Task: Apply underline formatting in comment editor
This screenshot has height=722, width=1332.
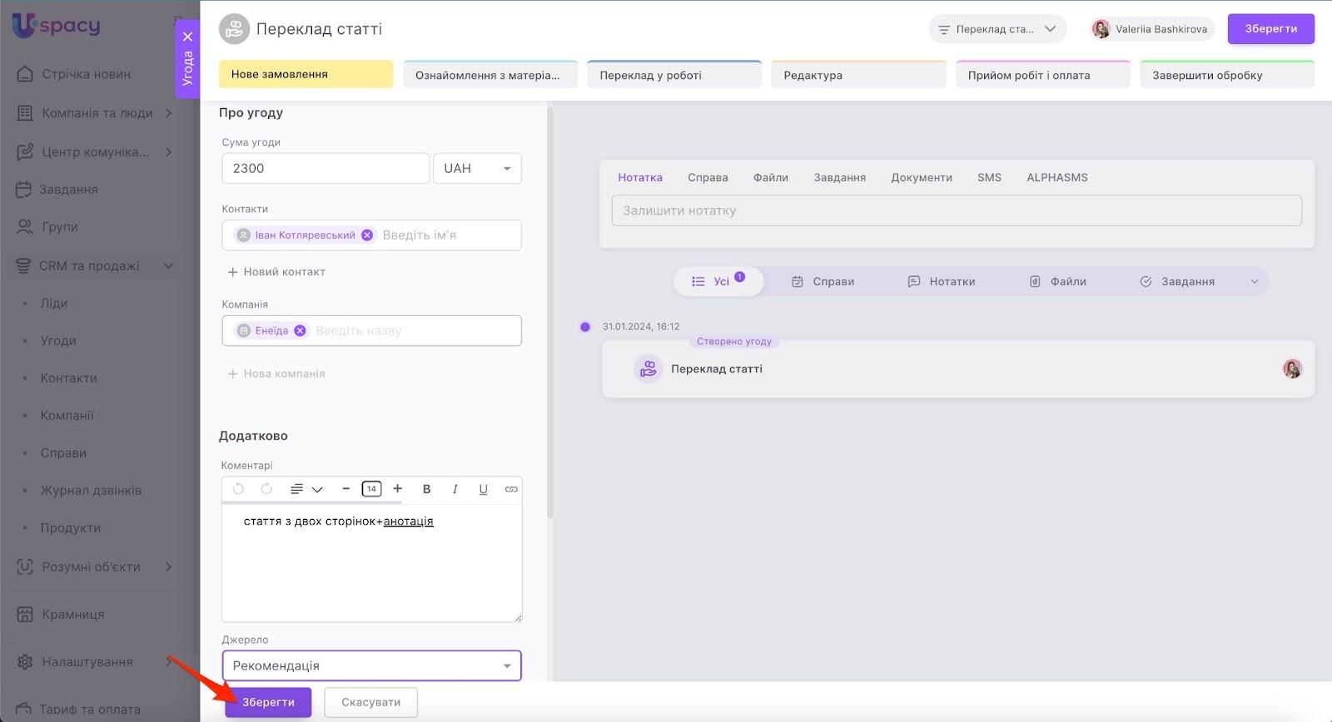Action: tap(483, 489)
